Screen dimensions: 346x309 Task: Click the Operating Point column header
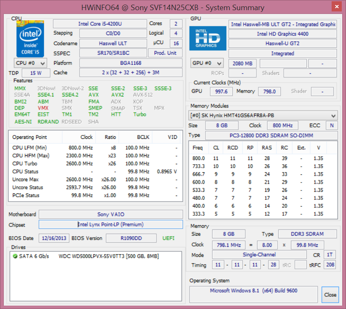click(x=35, y=137)
